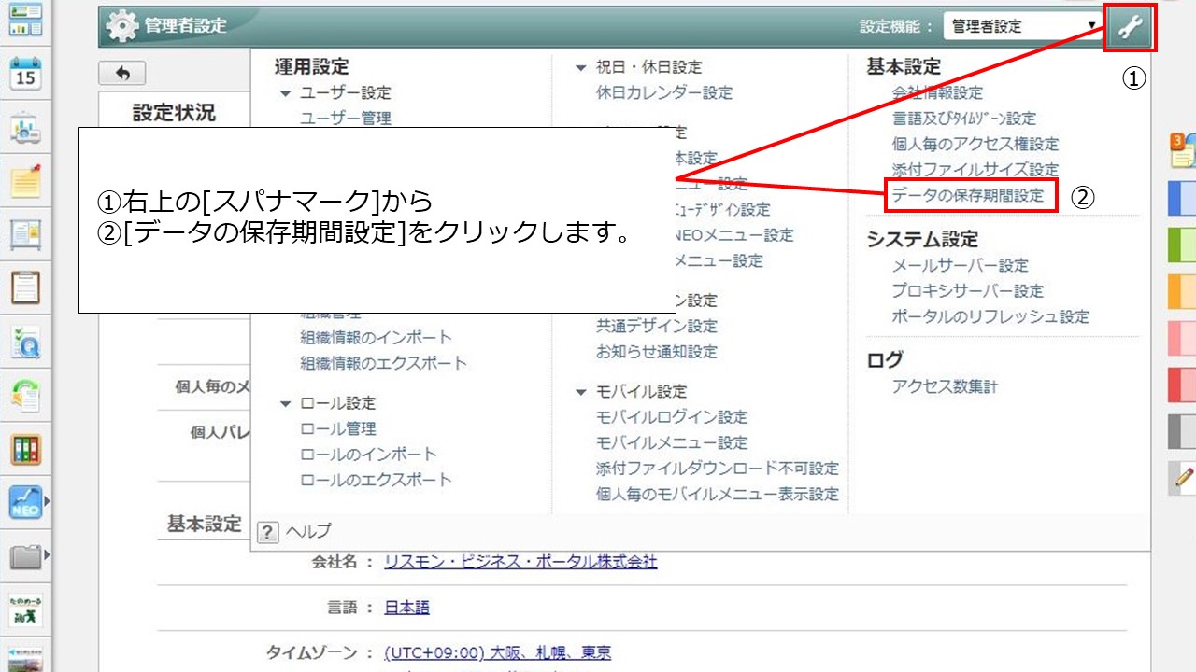Screen dimensions: 1196x672
Task: Click the (UTC+09:00) 大阪、札幌、東京 link
Action: (x=497, y=652)
